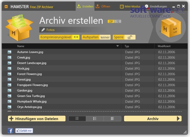Viewport: 190px width, 137px height.
Task: Click the image icon beside Creek.jpg
Action: (x=9, y=58)
